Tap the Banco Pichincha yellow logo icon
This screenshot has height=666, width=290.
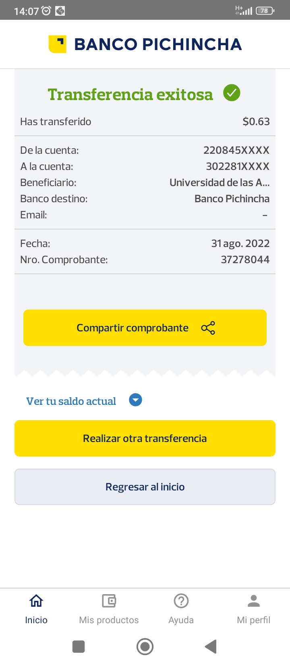tap(57, 44)
